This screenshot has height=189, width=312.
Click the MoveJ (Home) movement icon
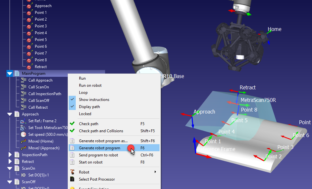[23, 141]
